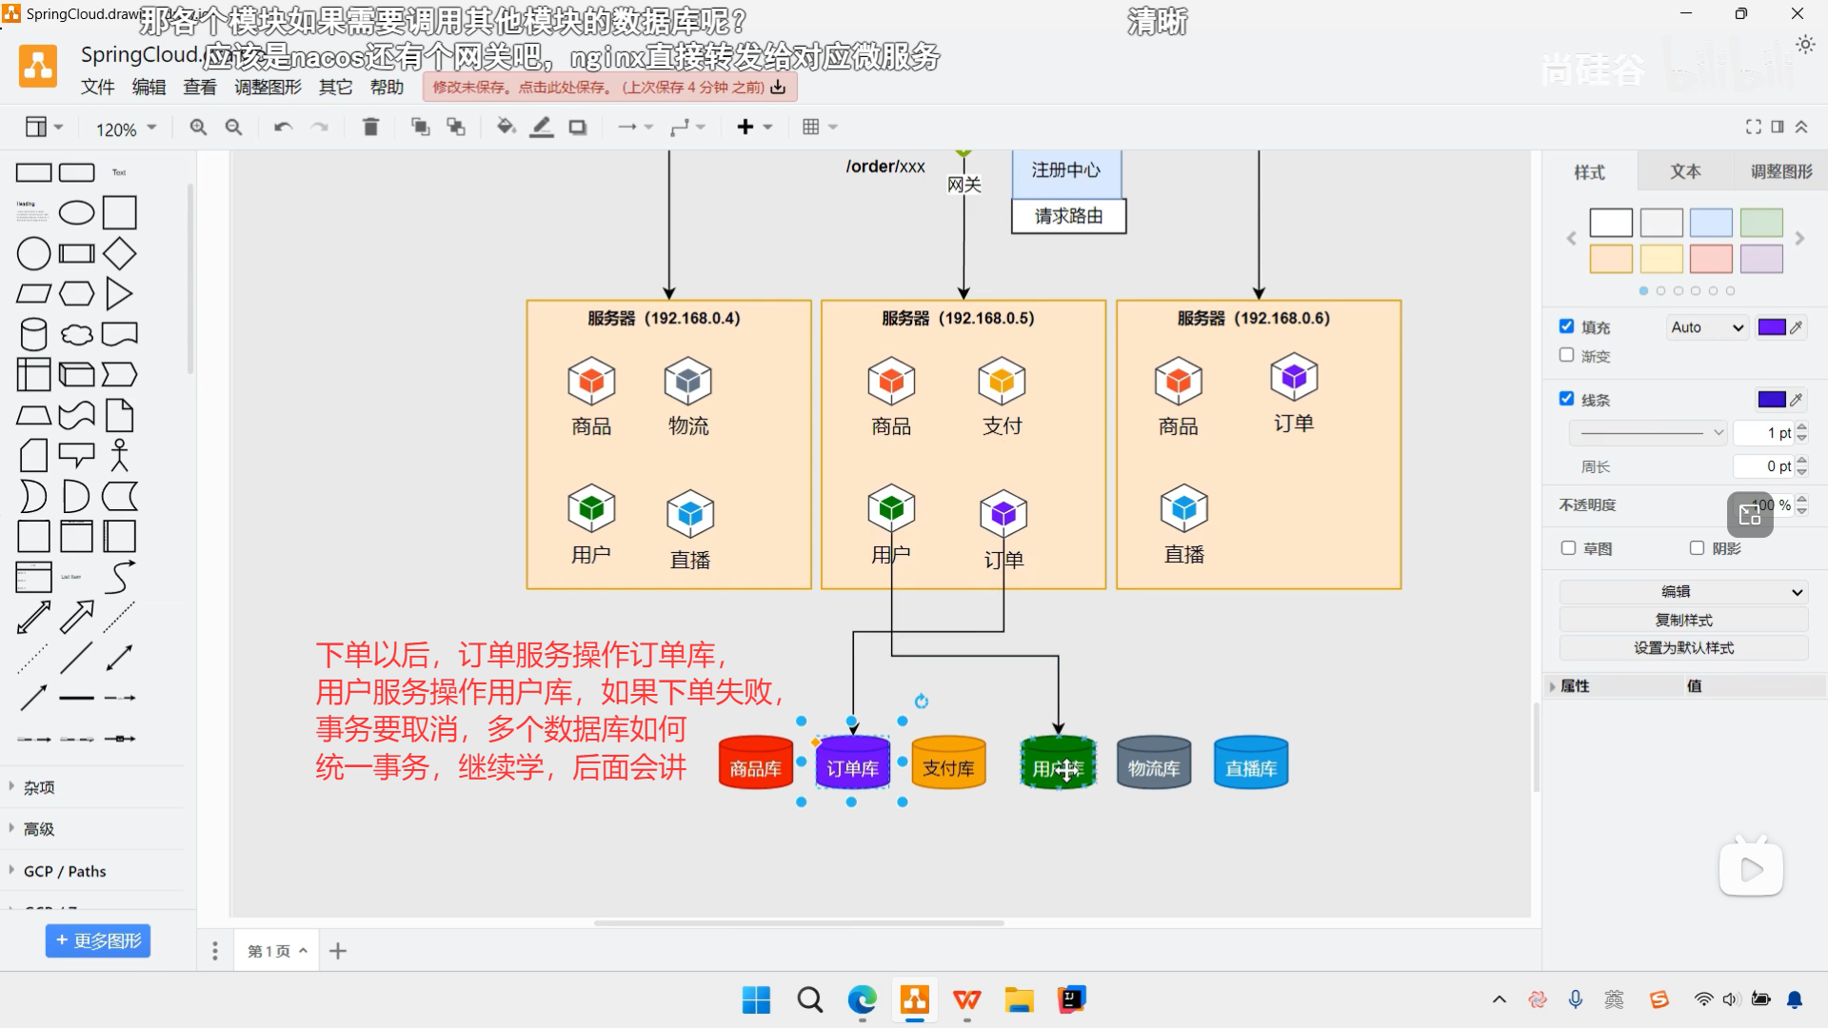The image size is (1828, 1028).
Task: Expand the GCP / Paths shape section
Action: [64, 871]
